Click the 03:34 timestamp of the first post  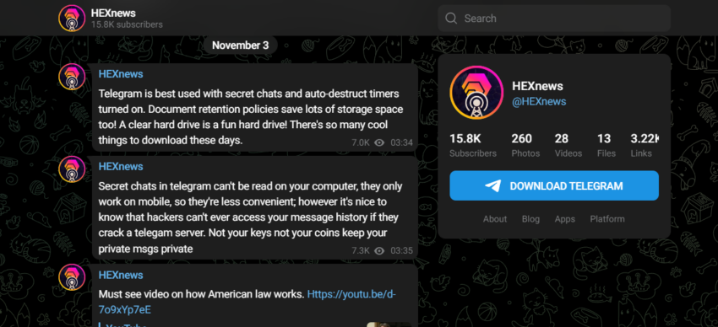[x=401, y=143]
